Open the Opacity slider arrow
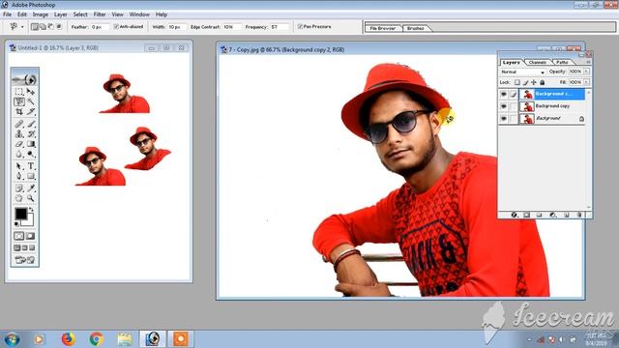The image size is (619, 348). [587, 72]
